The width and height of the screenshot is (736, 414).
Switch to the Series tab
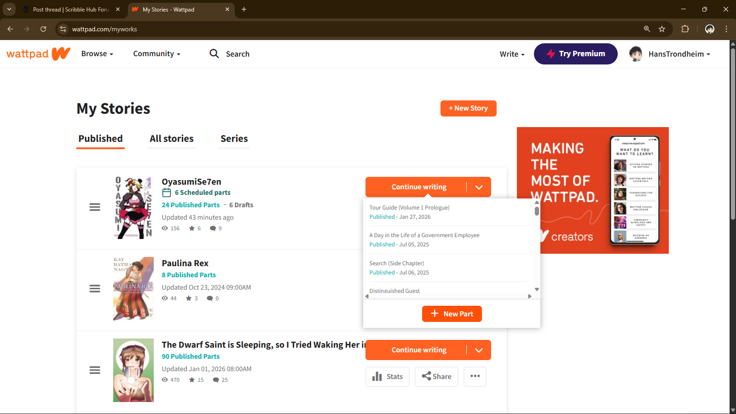(234, 139)
